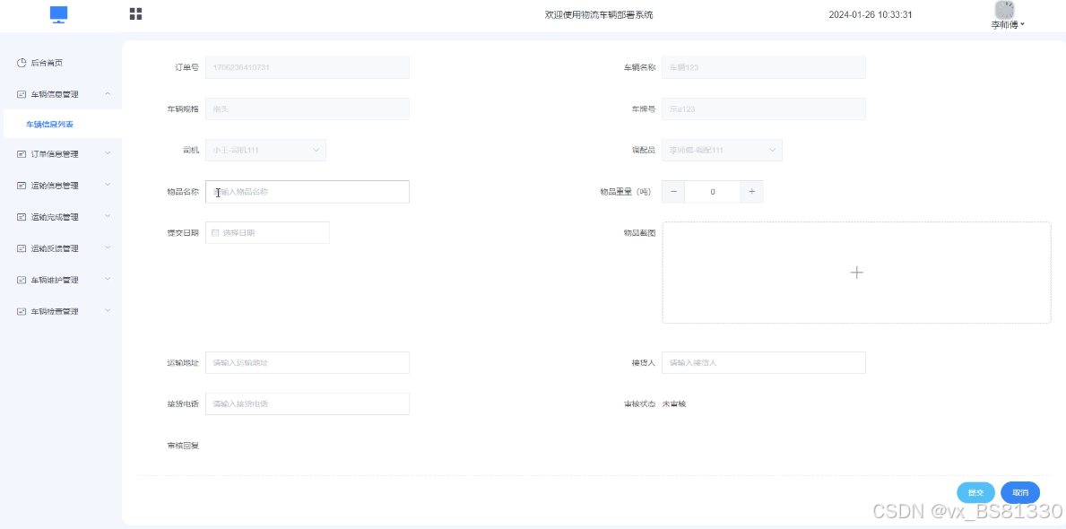Click the monitor logo icon
The image size is (1066, 529).
point(59,14)
